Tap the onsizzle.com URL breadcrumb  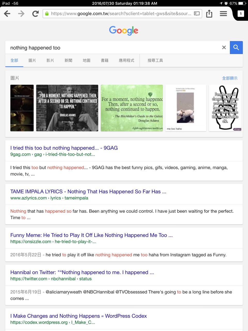(x=53, y=242)
